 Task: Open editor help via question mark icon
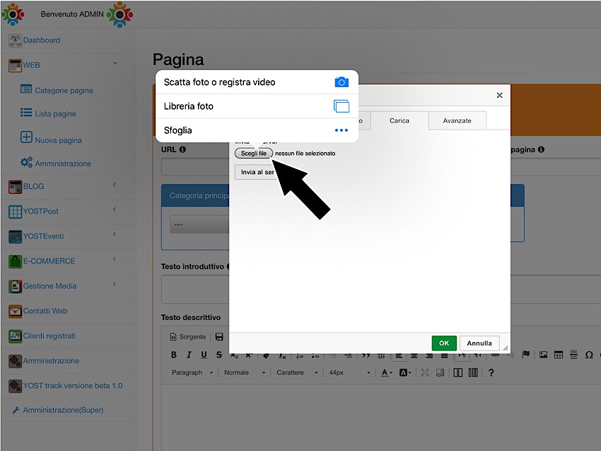491,372
